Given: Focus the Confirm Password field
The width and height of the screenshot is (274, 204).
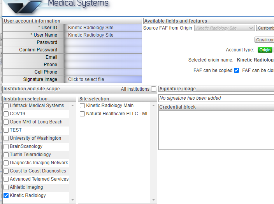Looking at the screenshot, I should pyautogui.click(x=103, y=50).
